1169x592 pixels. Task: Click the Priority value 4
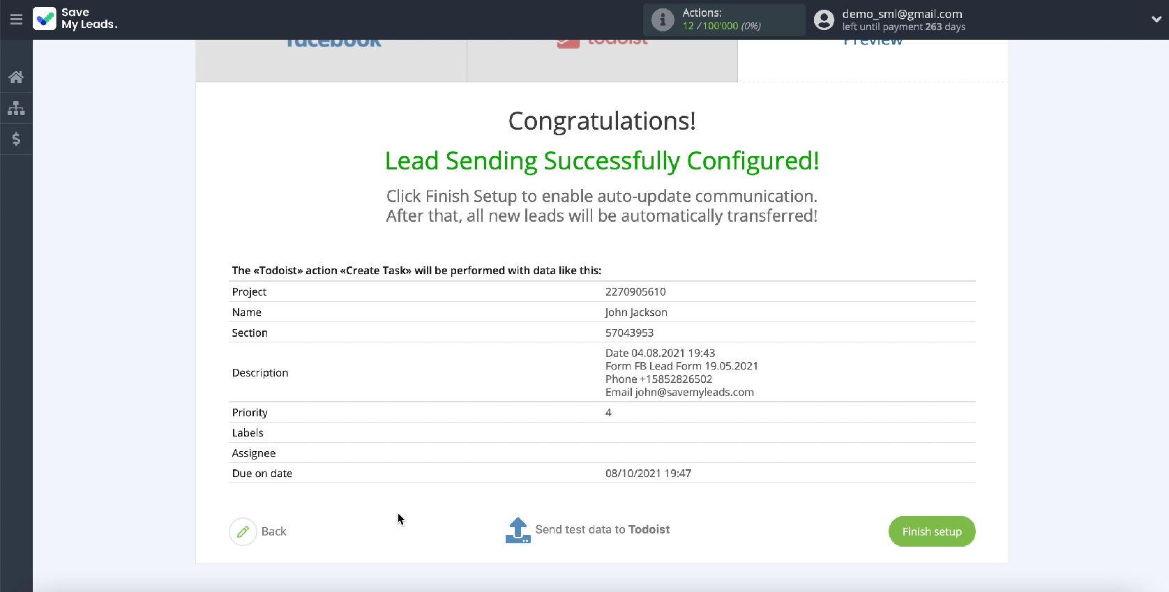tap(608, 412)
